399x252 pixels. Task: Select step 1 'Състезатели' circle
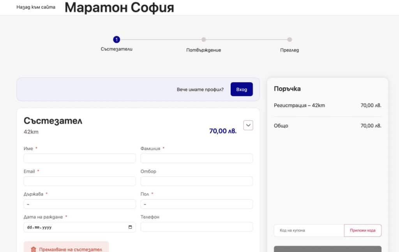click(117, 40)
